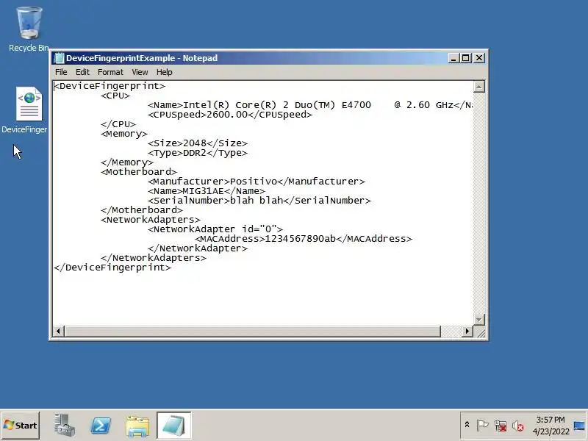Click the SerialNumber blah blah line
The image size is (588, 441).
(x=259, y=201)
